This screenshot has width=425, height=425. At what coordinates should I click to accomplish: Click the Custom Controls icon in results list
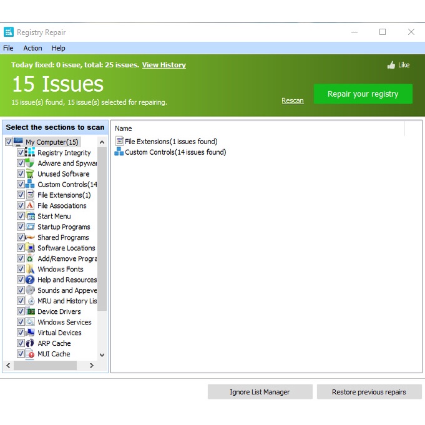coord(119,152)
